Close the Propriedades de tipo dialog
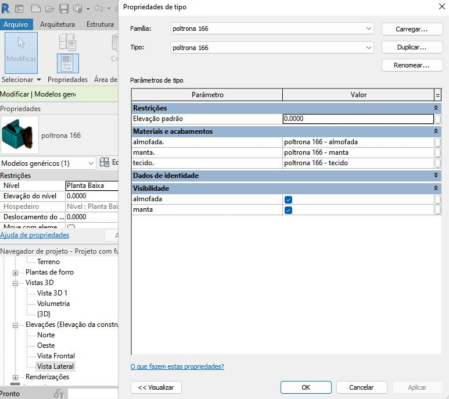This screenshot has height=399, width=449. pos(442,6)
